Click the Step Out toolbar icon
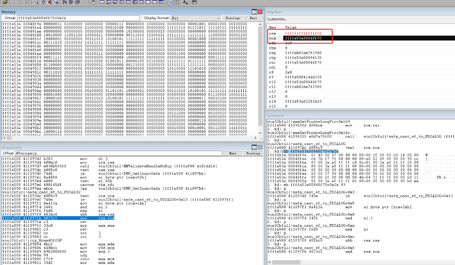This screenshot has height=265, width=455. point(77,2)
